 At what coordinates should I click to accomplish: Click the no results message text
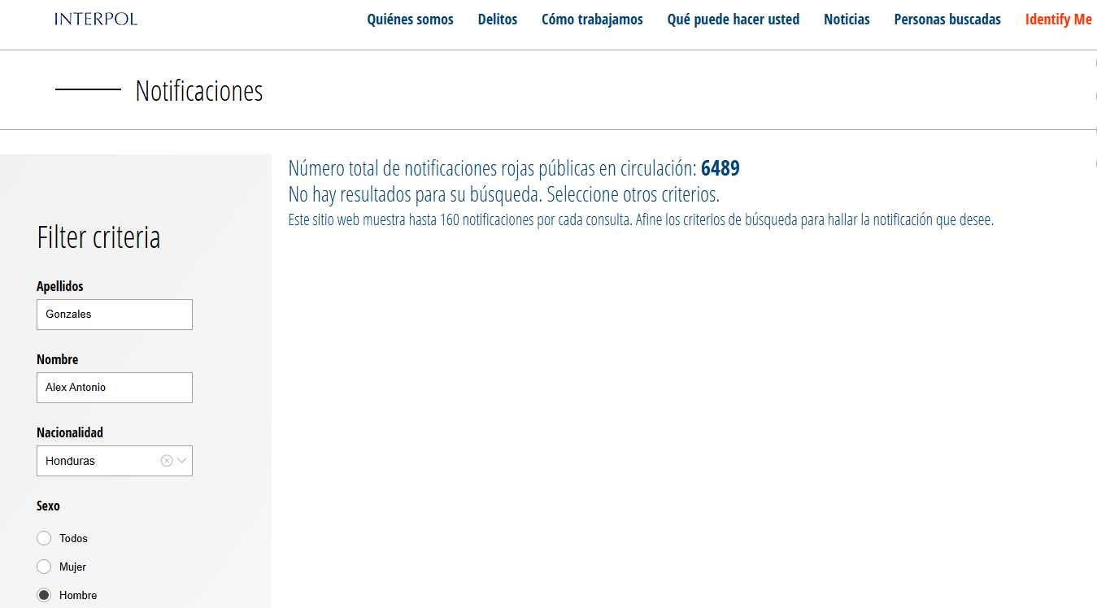503,195
